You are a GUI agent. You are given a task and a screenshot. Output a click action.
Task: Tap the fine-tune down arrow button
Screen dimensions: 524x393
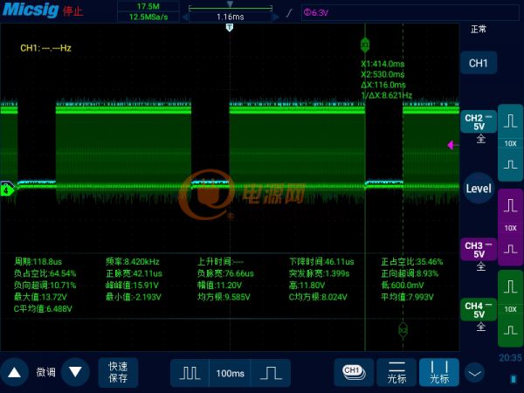click(x=75, y=372)
